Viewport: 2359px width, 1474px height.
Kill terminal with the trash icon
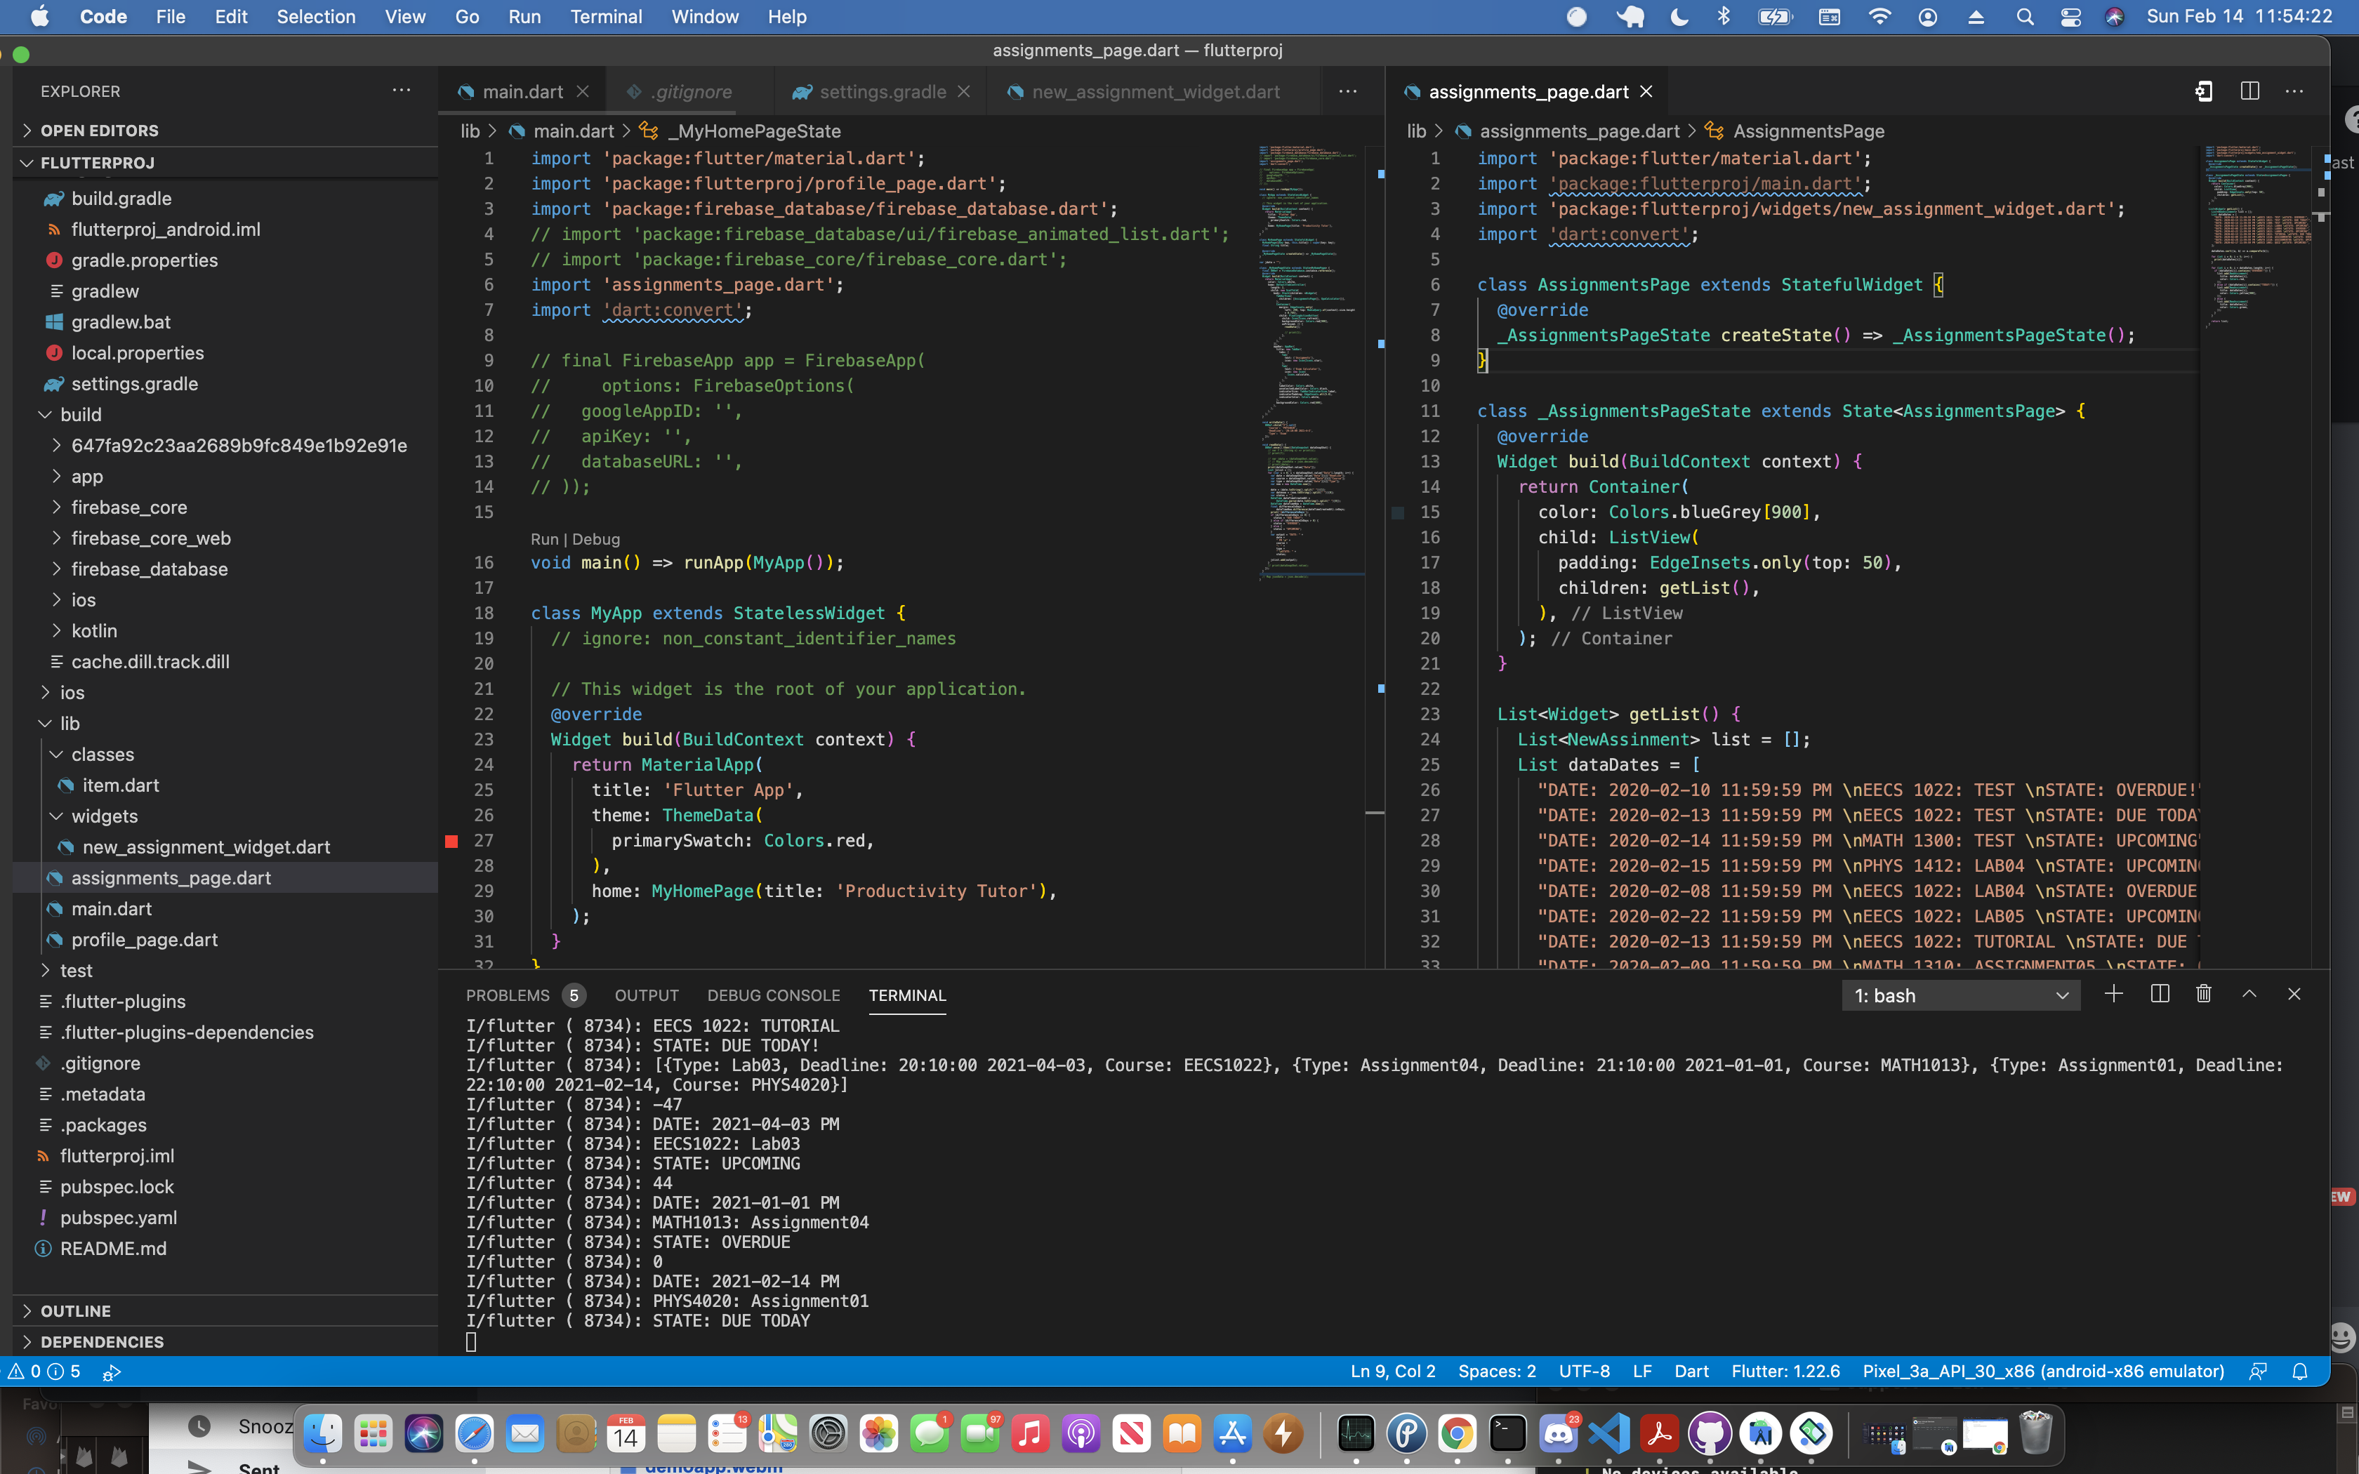[2203, 995]
